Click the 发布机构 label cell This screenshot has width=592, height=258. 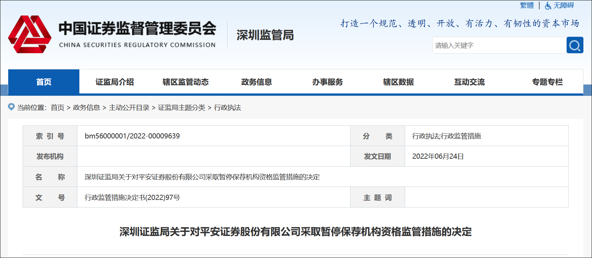[x=50, y=156]
